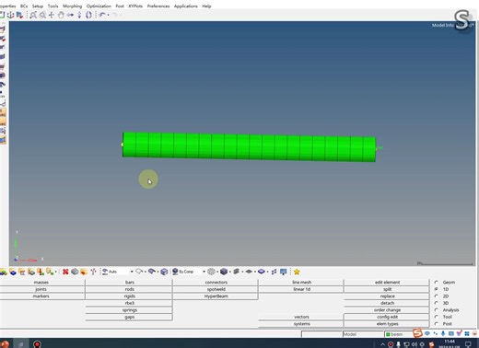The image size is (479, 348).
Task: Open the edit element panel
Action: (x=387, y=282)
